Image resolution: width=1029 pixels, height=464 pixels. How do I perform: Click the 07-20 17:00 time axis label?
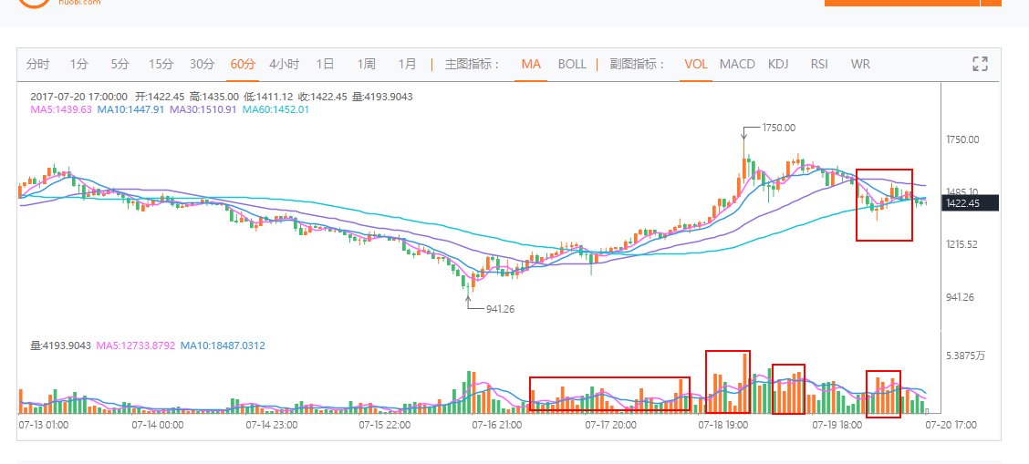click(x=951, y=425)
